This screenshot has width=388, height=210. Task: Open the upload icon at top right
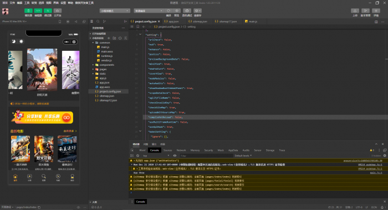point(355,11)
